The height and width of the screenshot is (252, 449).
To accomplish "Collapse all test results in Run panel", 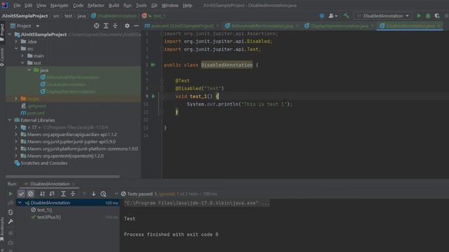I will [x=73, y=194].
